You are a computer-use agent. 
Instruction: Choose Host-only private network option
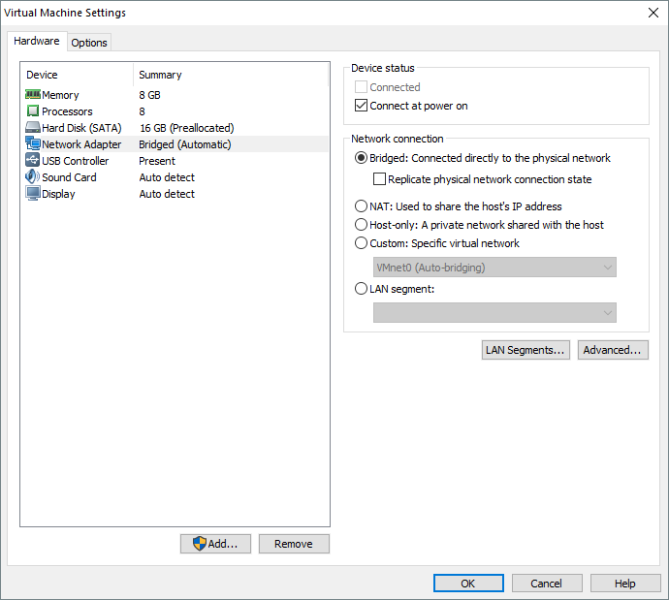(362, 225)
